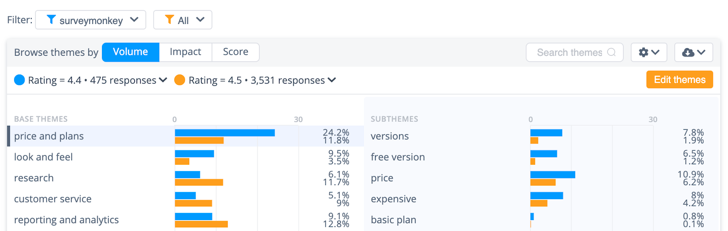Click the orange funnel icon beside All
The height and width of the screenshot is (231, 728).
click(169, 20)
